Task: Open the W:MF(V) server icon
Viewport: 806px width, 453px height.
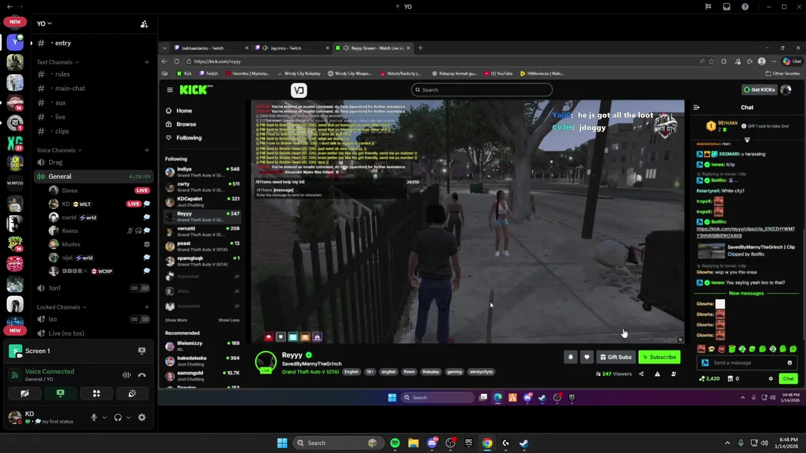Action: pos(15,183)
